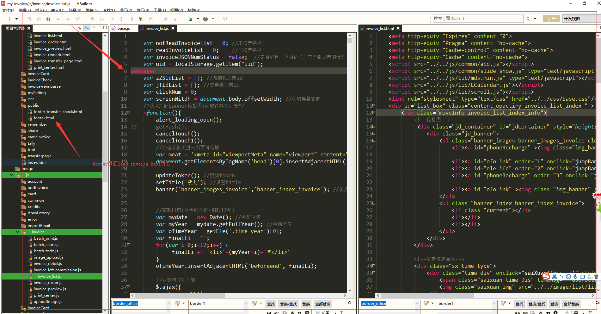Click the 问答 button
This screenshot has height=314, width=601.
point(551,19)
